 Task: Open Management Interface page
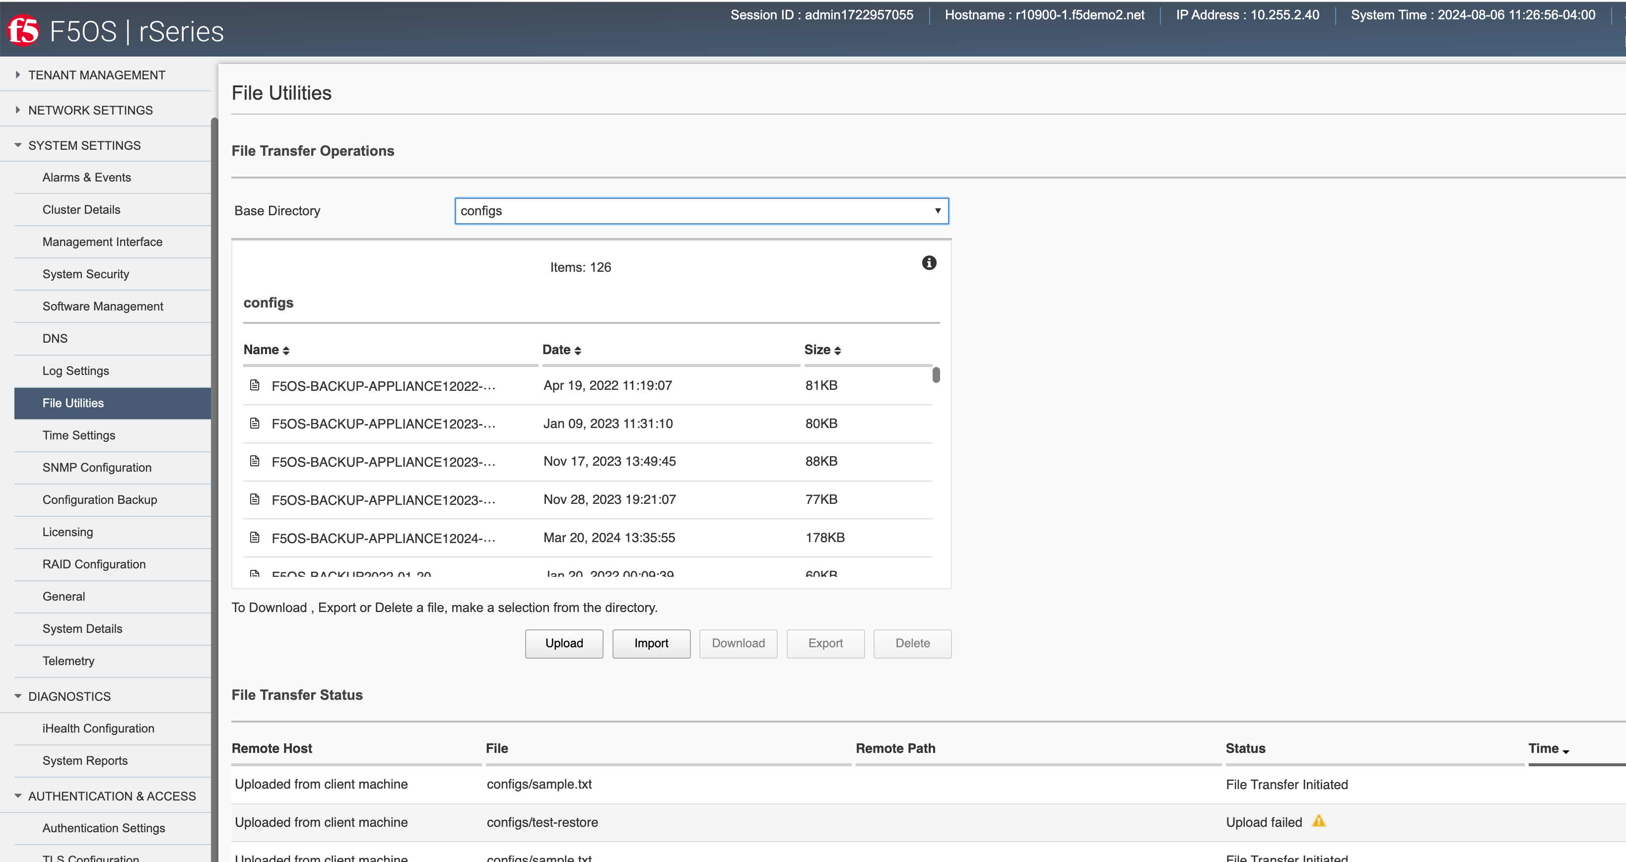click(x=102, y=242)
